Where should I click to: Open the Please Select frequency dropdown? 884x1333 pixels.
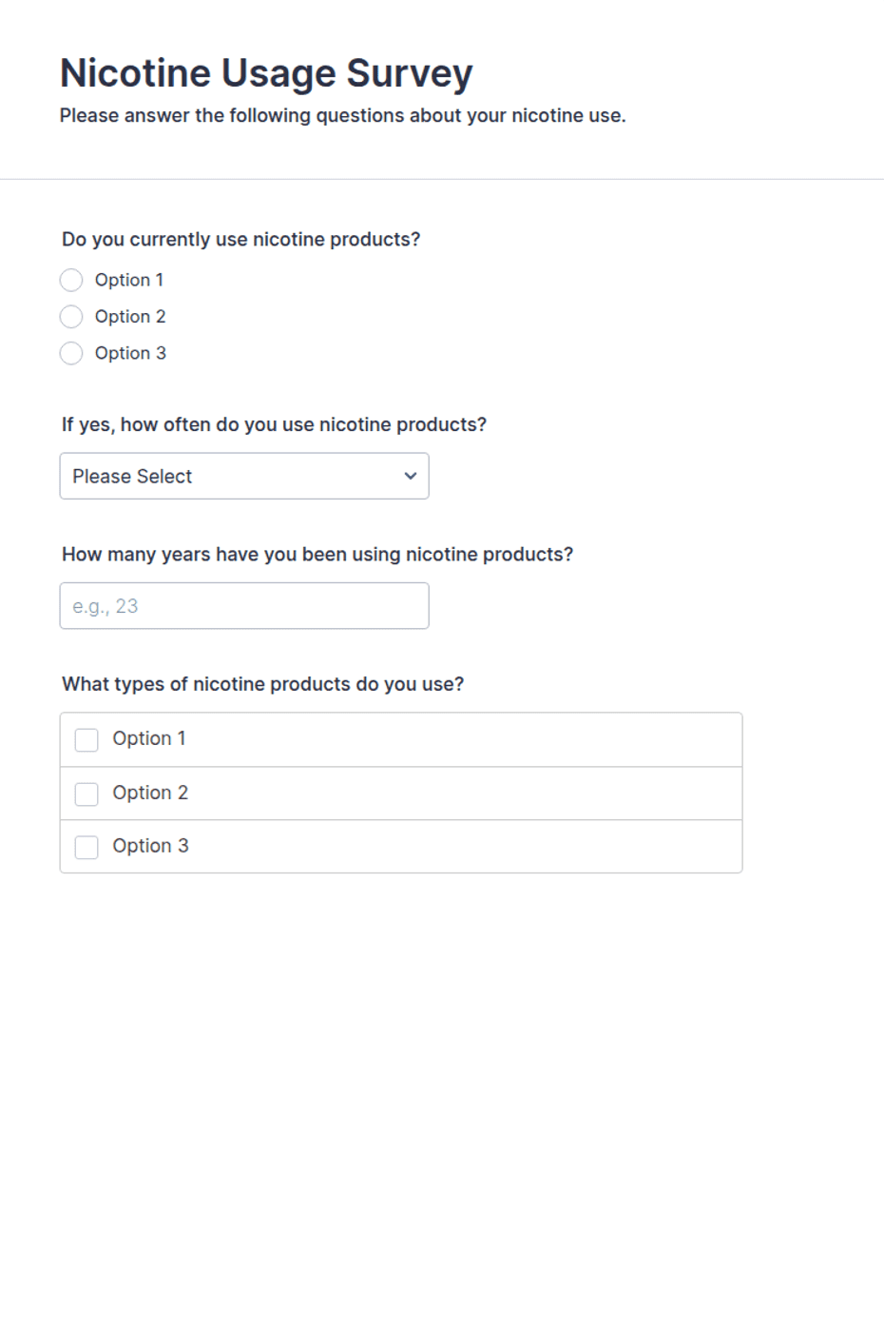click(244, 476)
